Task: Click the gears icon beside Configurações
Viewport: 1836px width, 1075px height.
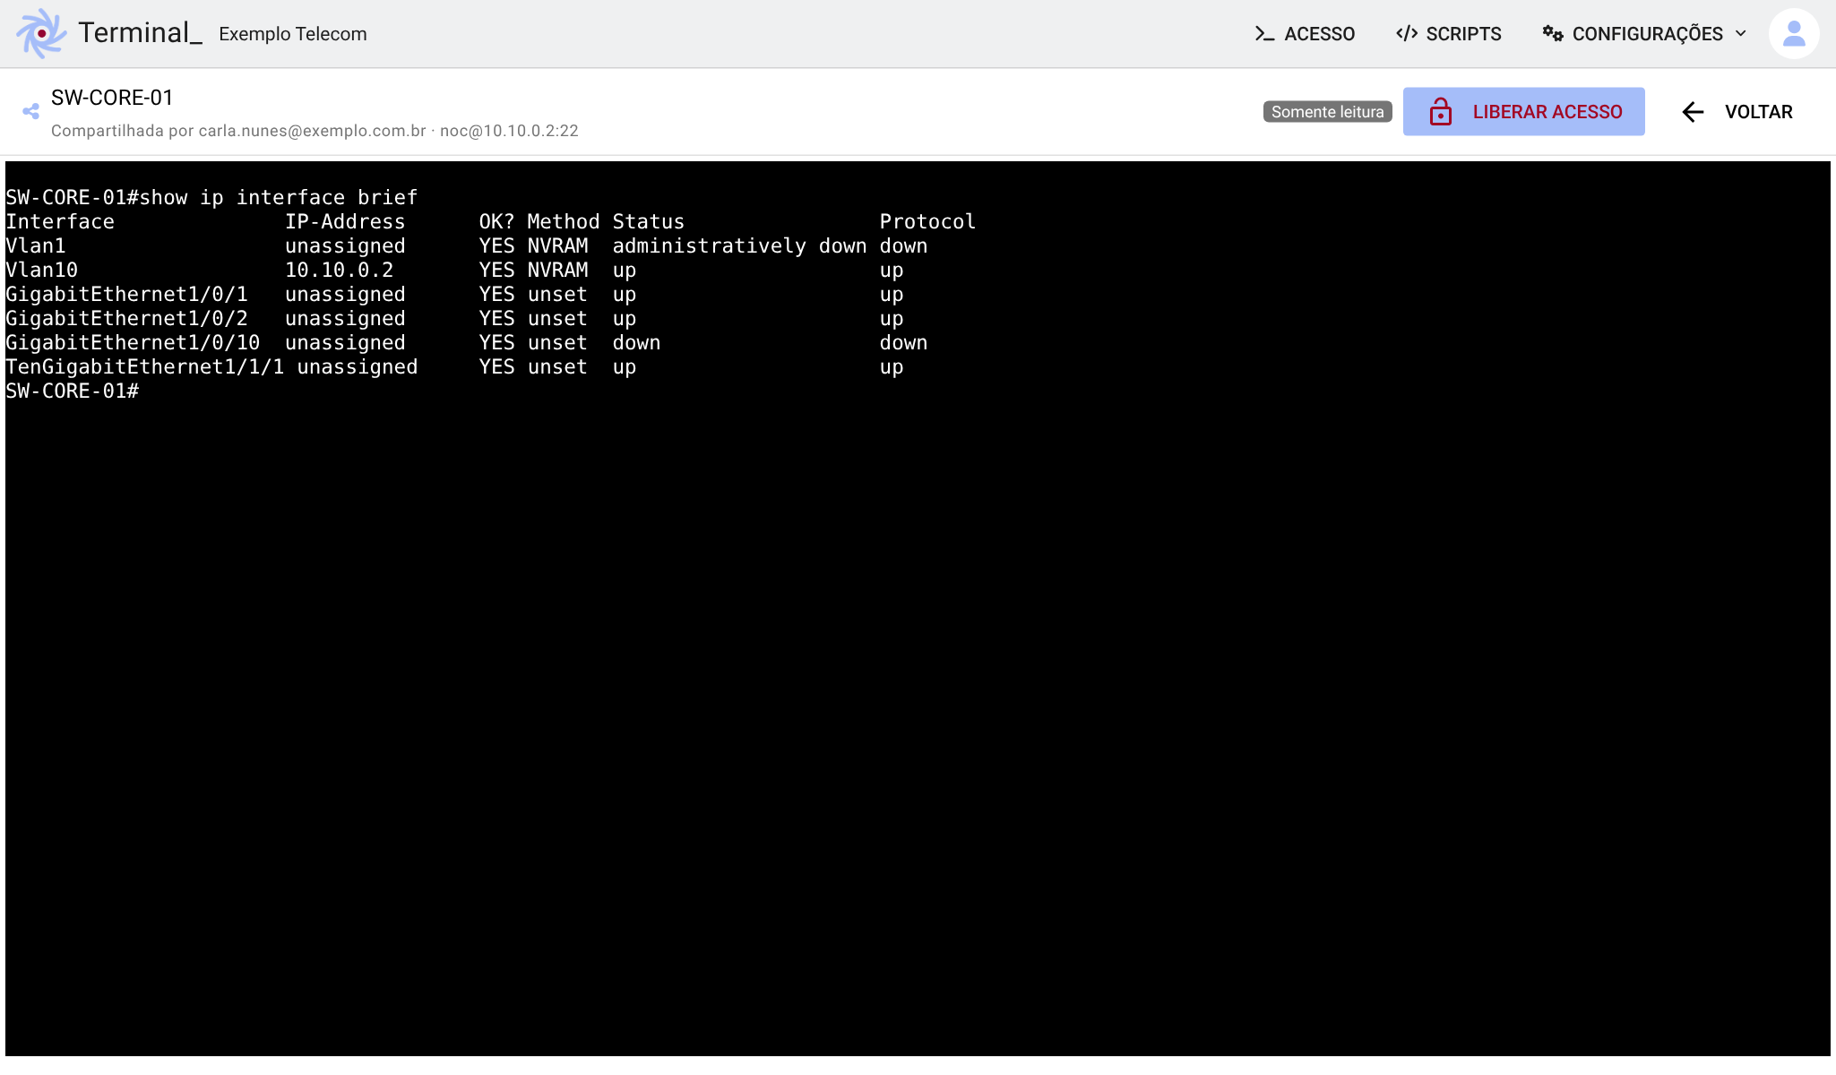Action: 1553,34
